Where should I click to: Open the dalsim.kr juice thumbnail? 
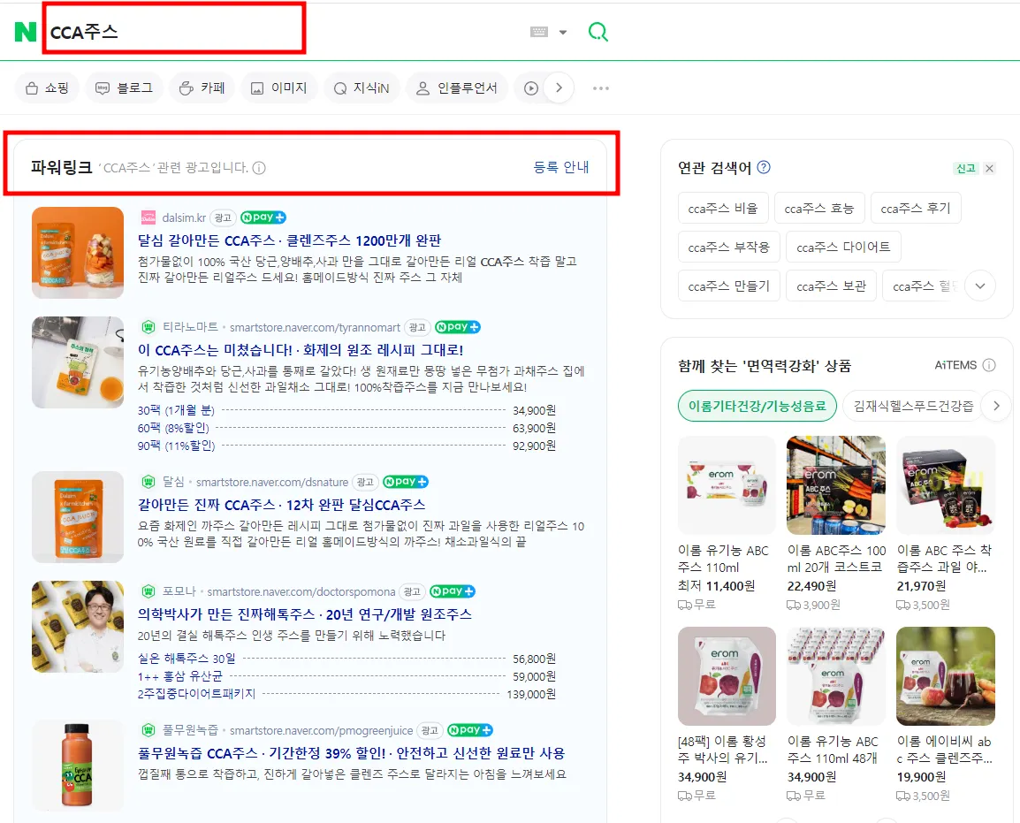point(78,253)
